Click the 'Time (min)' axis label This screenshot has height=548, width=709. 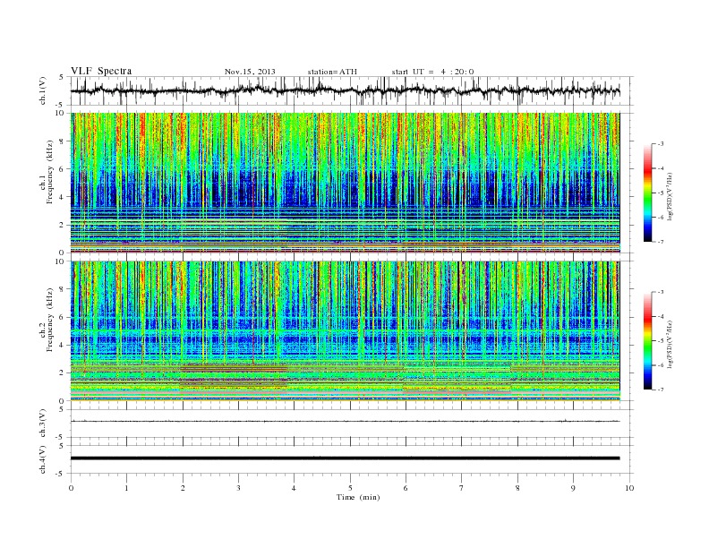point(358,497)
